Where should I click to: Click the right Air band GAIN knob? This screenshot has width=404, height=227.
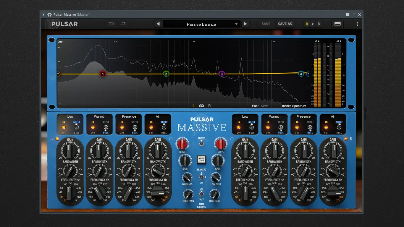(333, 151)
